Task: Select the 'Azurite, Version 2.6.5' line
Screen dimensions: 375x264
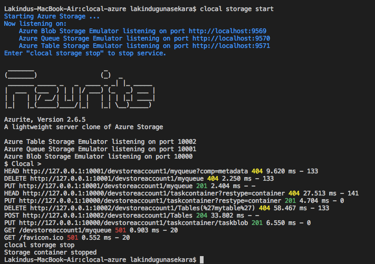Action: point(45,120)
